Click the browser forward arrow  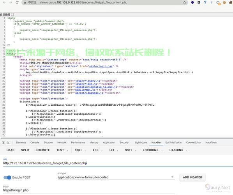[11, 2]
